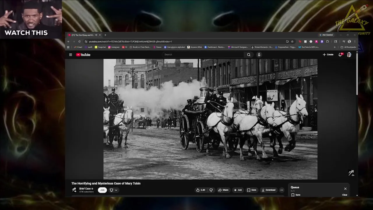Click the video player to pause
373x210 pixels.
click(210, 119)
